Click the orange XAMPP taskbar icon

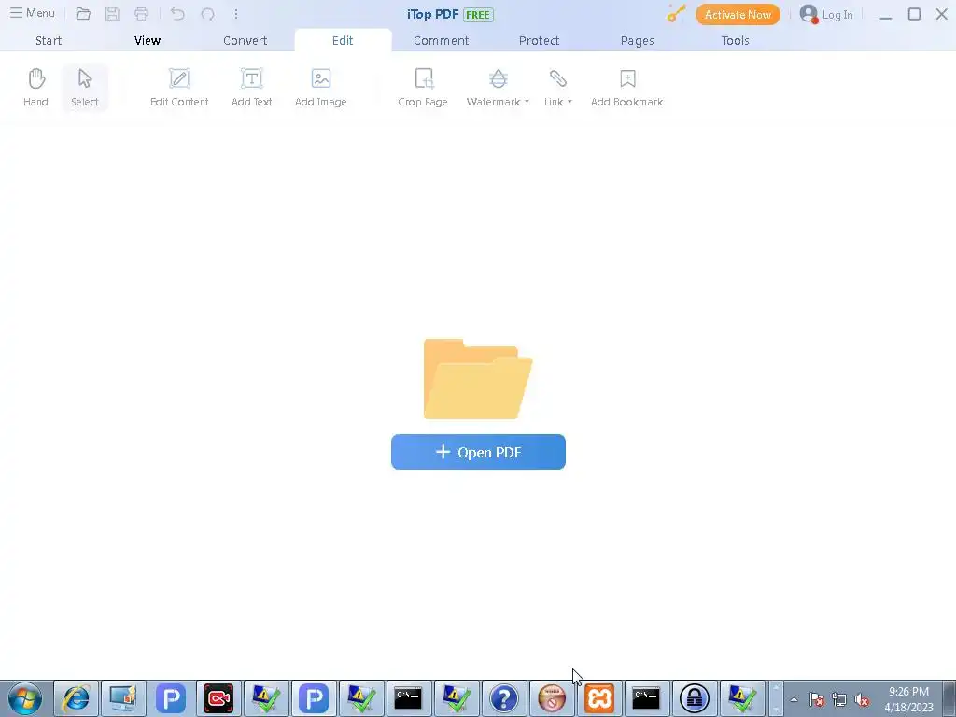[599, 698]
